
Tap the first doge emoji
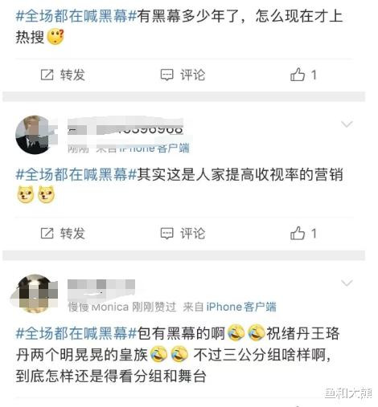pos(26,194)
